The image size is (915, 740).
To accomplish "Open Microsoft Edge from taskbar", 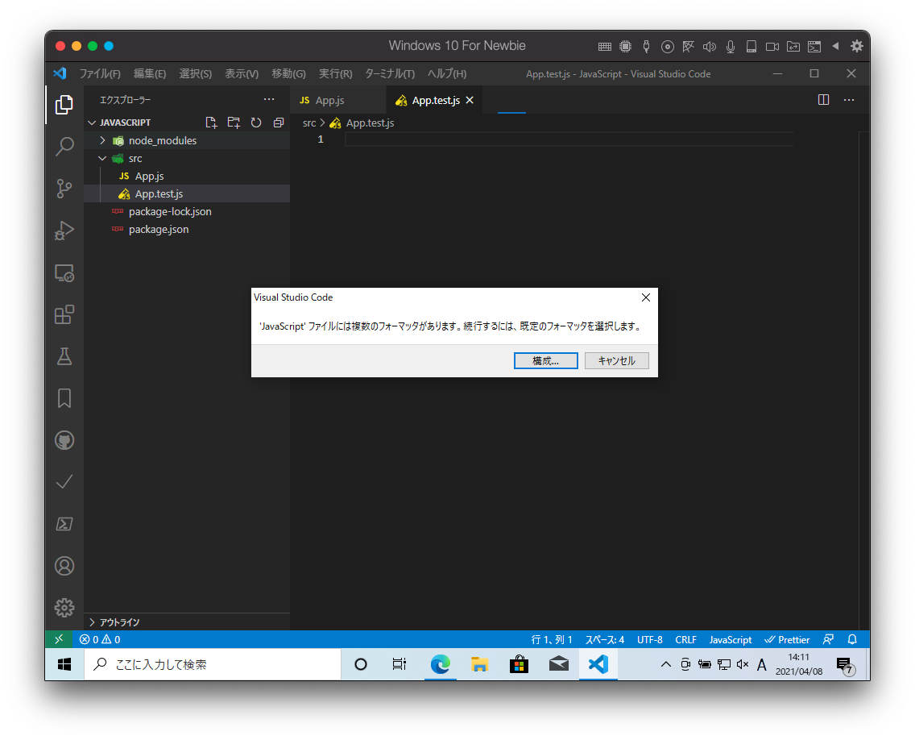I will (441, 665).
